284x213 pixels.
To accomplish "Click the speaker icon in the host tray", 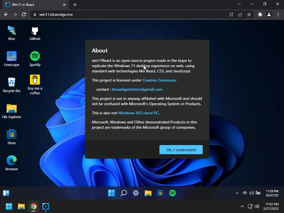I will [x=257, y=206].
